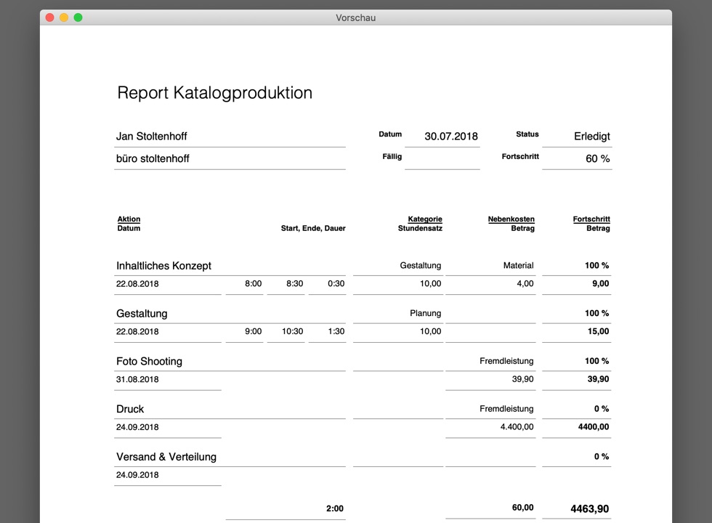Click the grand total 4463,90
This screenshot has height=523, width=712.
click(x=589, y=509)
